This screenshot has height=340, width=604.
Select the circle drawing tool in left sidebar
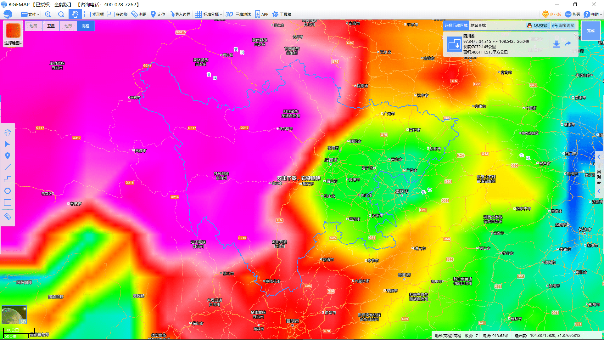point(8,191)
